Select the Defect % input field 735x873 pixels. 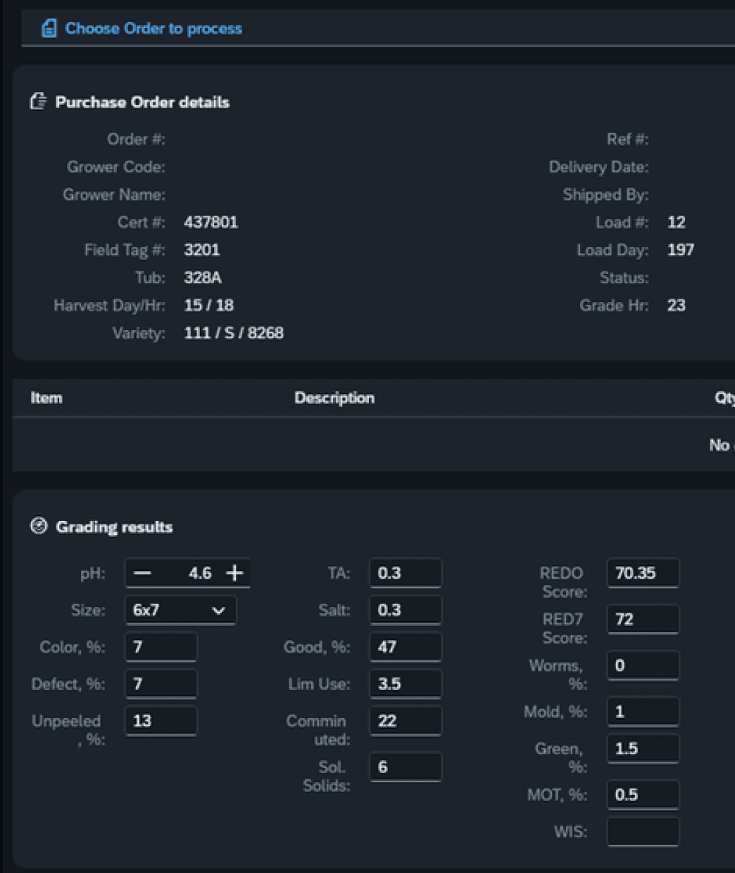[161, 684]
